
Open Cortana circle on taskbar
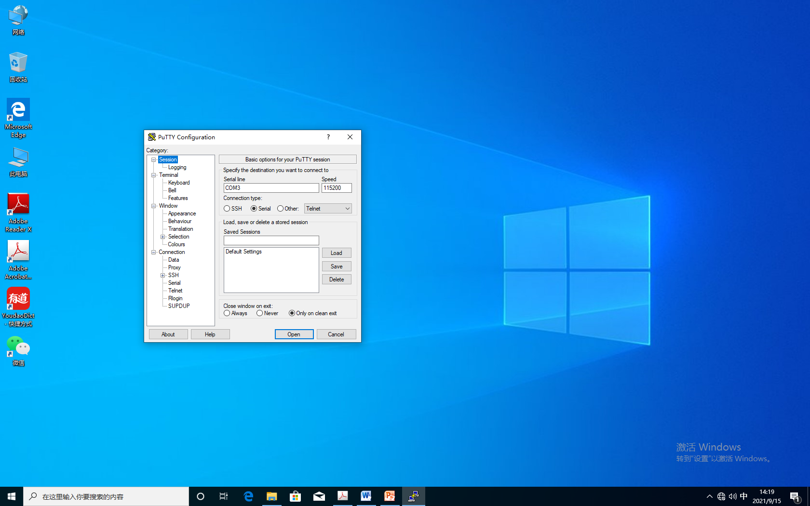pos(201,496)
